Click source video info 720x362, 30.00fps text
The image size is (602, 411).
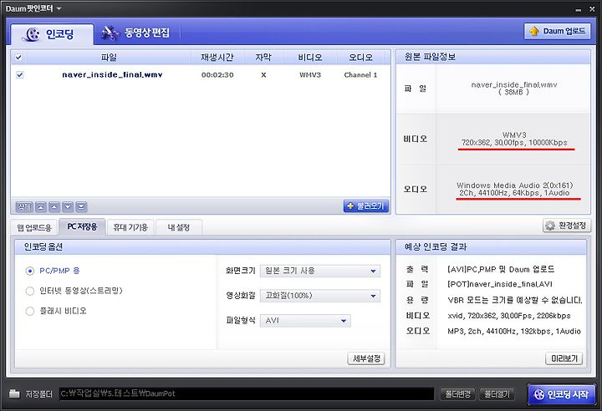(x=514, y=143)
